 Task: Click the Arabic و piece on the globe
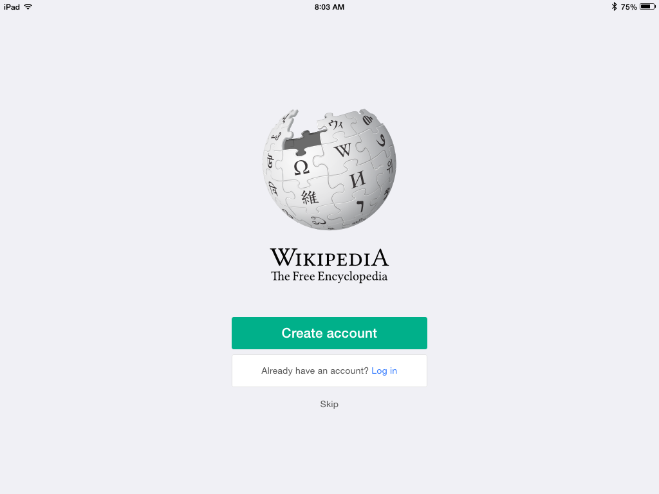[381, 140]
